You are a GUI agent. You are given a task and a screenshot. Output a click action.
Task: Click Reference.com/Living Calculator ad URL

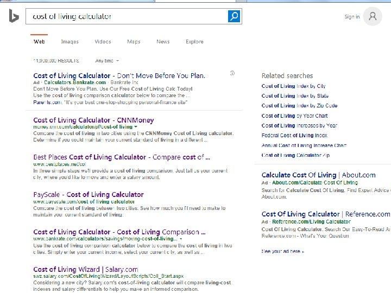pyautogui.click(x=311, y=222)
